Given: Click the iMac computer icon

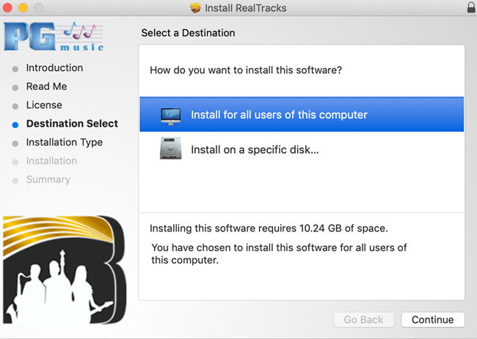Looking at the screenshot, I should pos(171,116).
